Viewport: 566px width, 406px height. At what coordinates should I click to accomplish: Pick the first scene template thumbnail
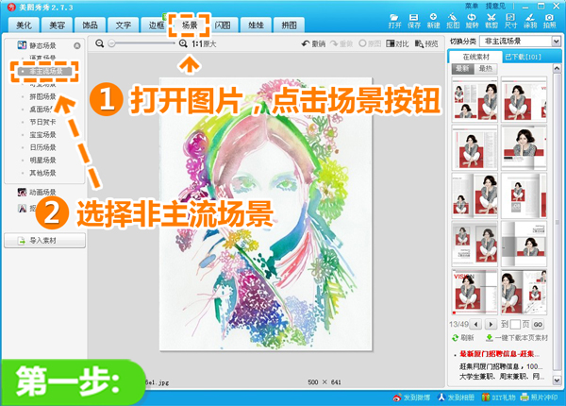tap(474, 100)
